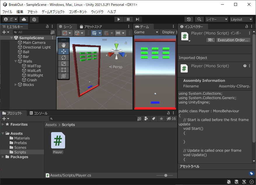This screenshot has width=256, height=185.
Task: Click the Execution Order... button
Action: (x=233, y=40)
